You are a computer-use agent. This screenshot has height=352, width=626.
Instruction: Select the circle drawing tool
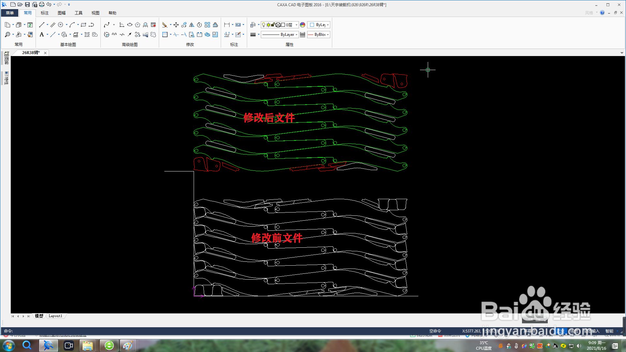click(x=61, y=25)
